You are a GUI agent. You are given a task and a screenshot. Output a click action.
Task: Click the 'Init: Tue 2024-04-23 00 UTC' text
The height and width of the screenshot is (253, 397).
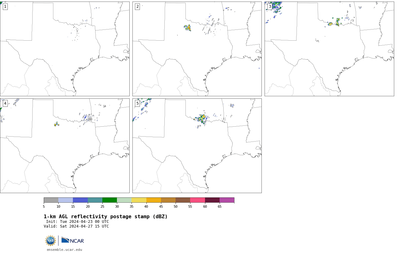78,222
